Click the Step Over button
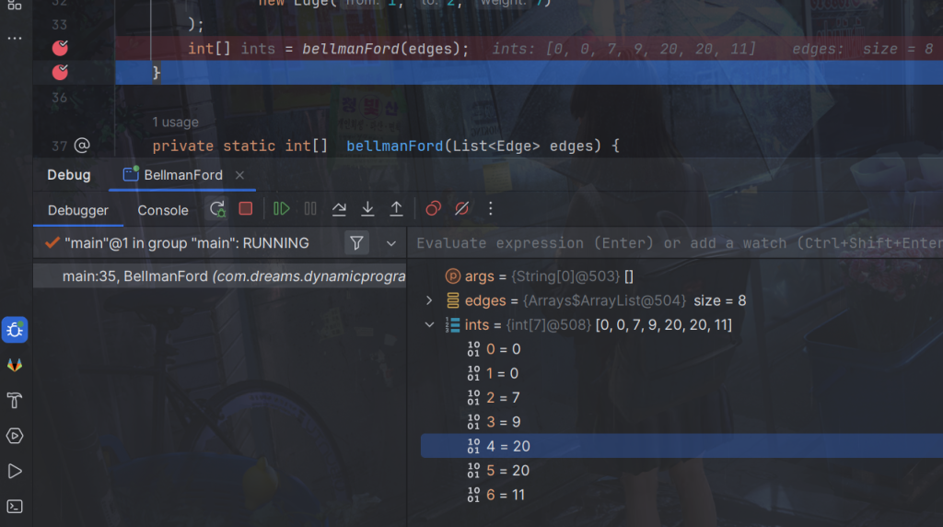Screen dimensions: 943x527 tap(339, 209)
